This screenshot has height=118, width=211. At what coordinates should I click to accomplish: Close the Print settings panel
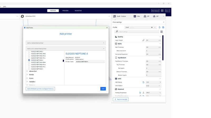pyautogui.click(x=164, y=22)
